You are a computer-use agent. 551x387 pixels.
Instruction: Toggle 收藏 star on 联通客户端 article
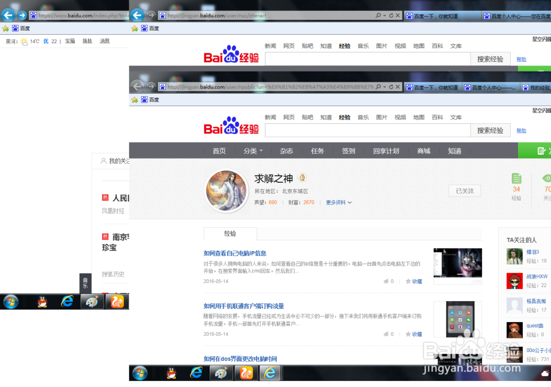[414, 334]
